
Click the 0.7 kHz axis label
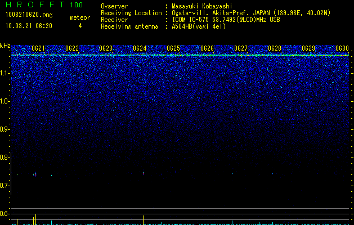5,186
